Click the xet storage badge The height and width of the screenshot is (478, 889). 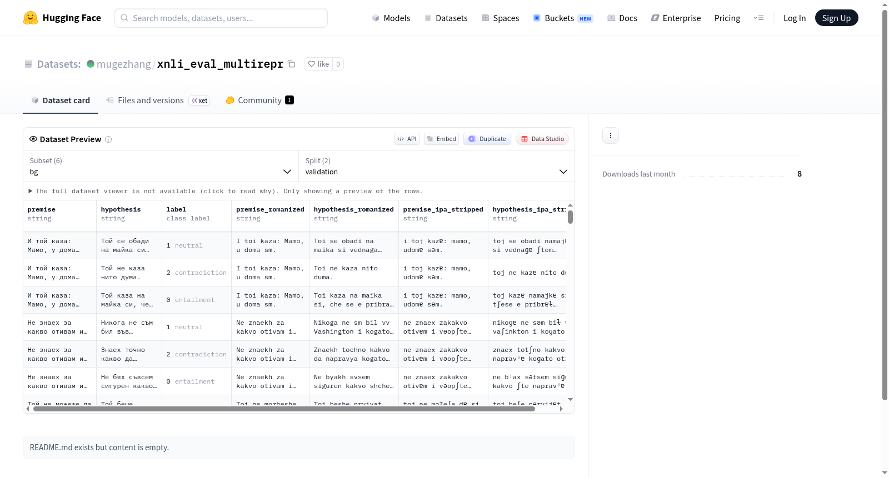199,100
